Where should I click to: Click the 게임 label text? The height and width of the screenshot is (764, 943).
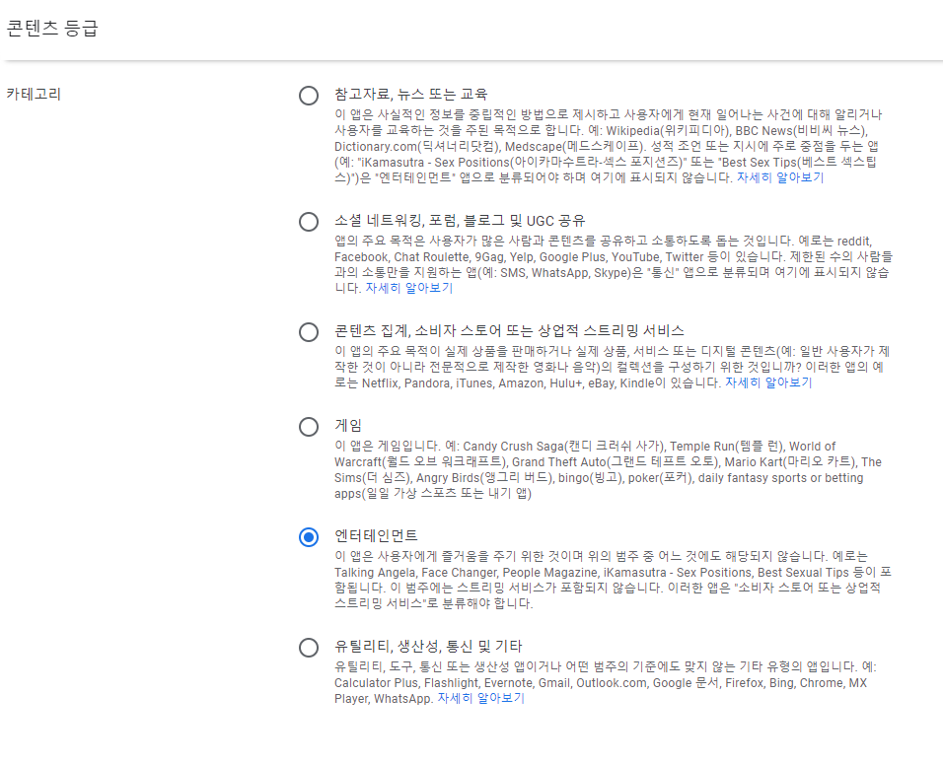point(348,426)
